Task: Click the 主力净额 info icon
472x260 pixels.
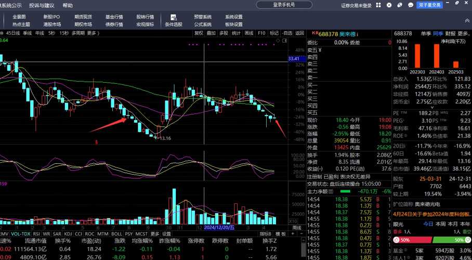Action: pyautogui.click(x=330, y=191)
